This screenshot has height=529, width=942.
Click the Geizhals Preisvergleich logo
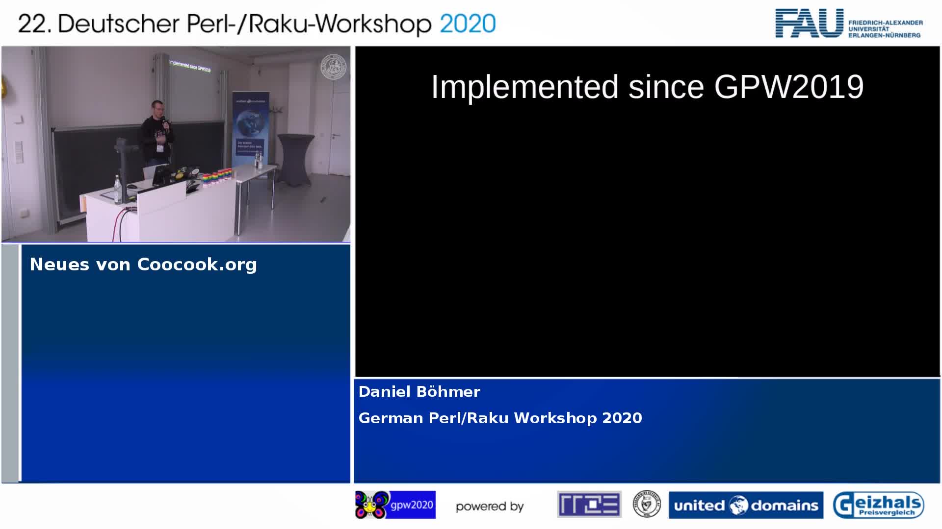(x=878, y=505)
